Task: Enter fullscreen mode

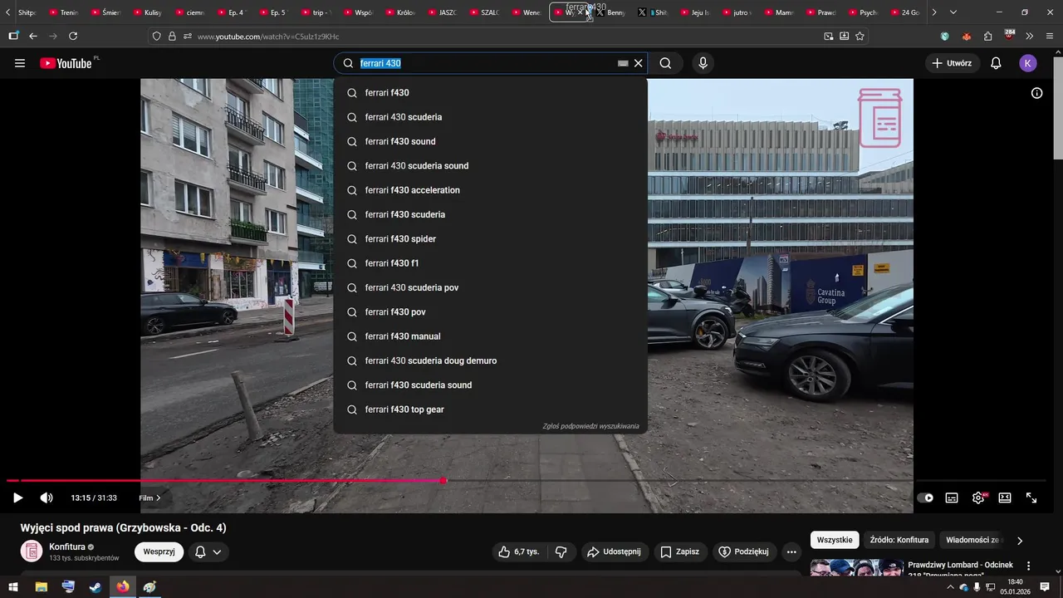Action: pos(1031,498)
